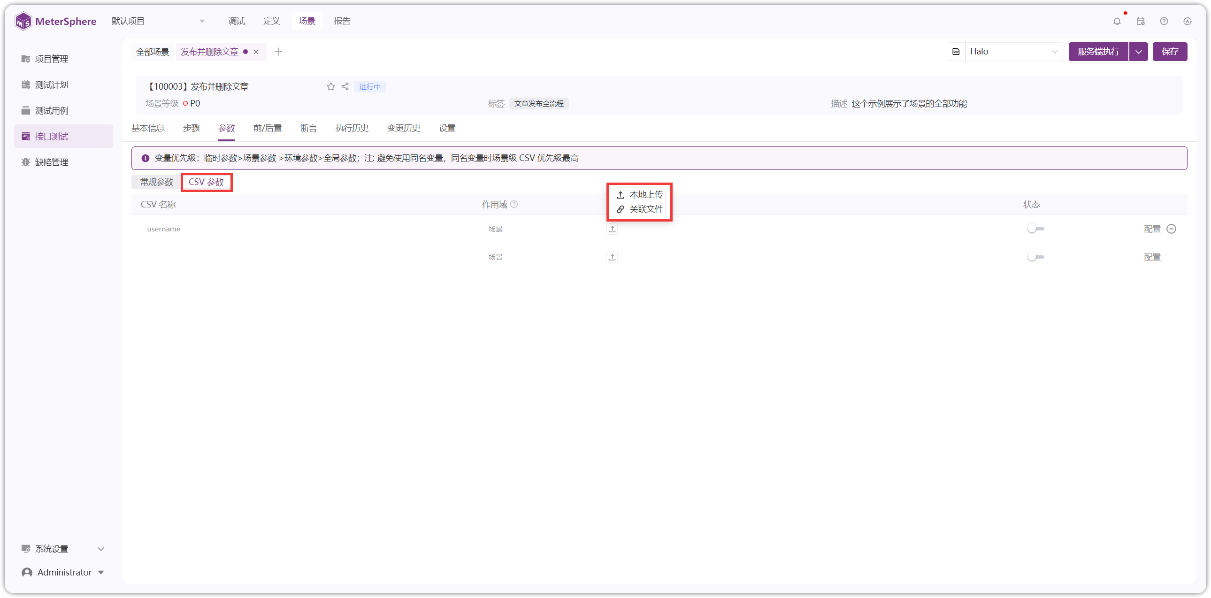Select the CSV 参数 tab
The image size is (1211, 598).
point(207,182)
